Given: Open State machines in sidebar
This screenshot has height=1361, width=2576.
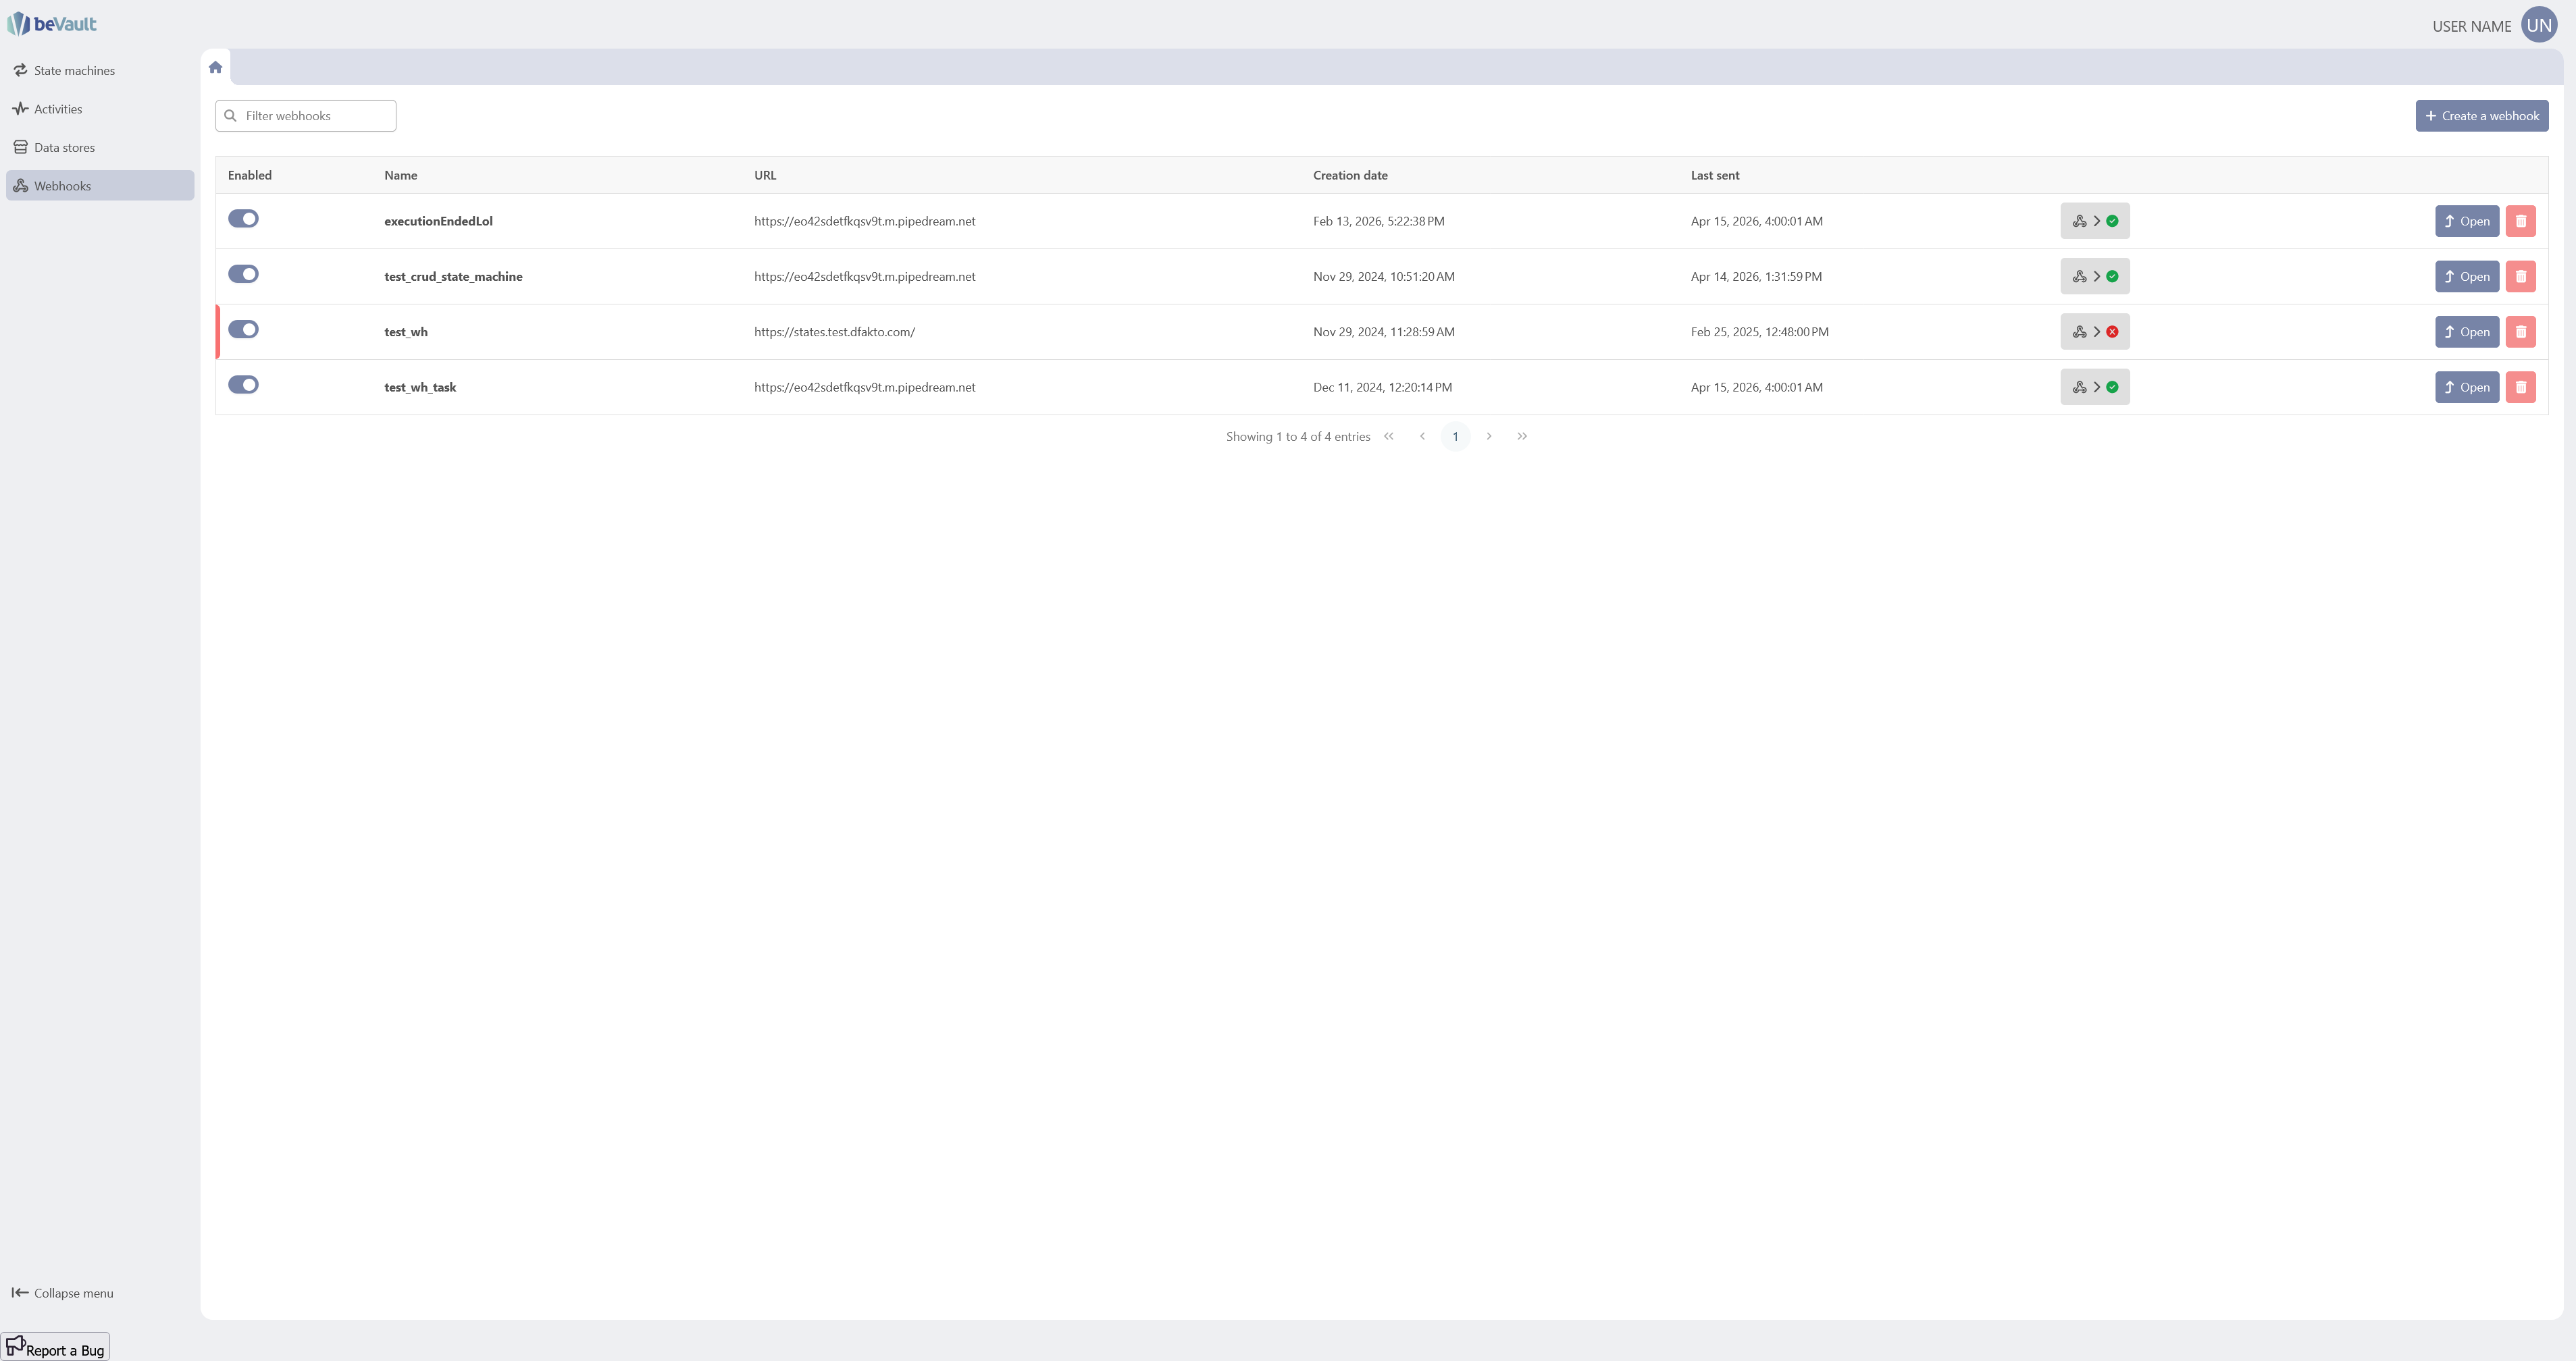Looking at the screenshot, I should point(100,71).
